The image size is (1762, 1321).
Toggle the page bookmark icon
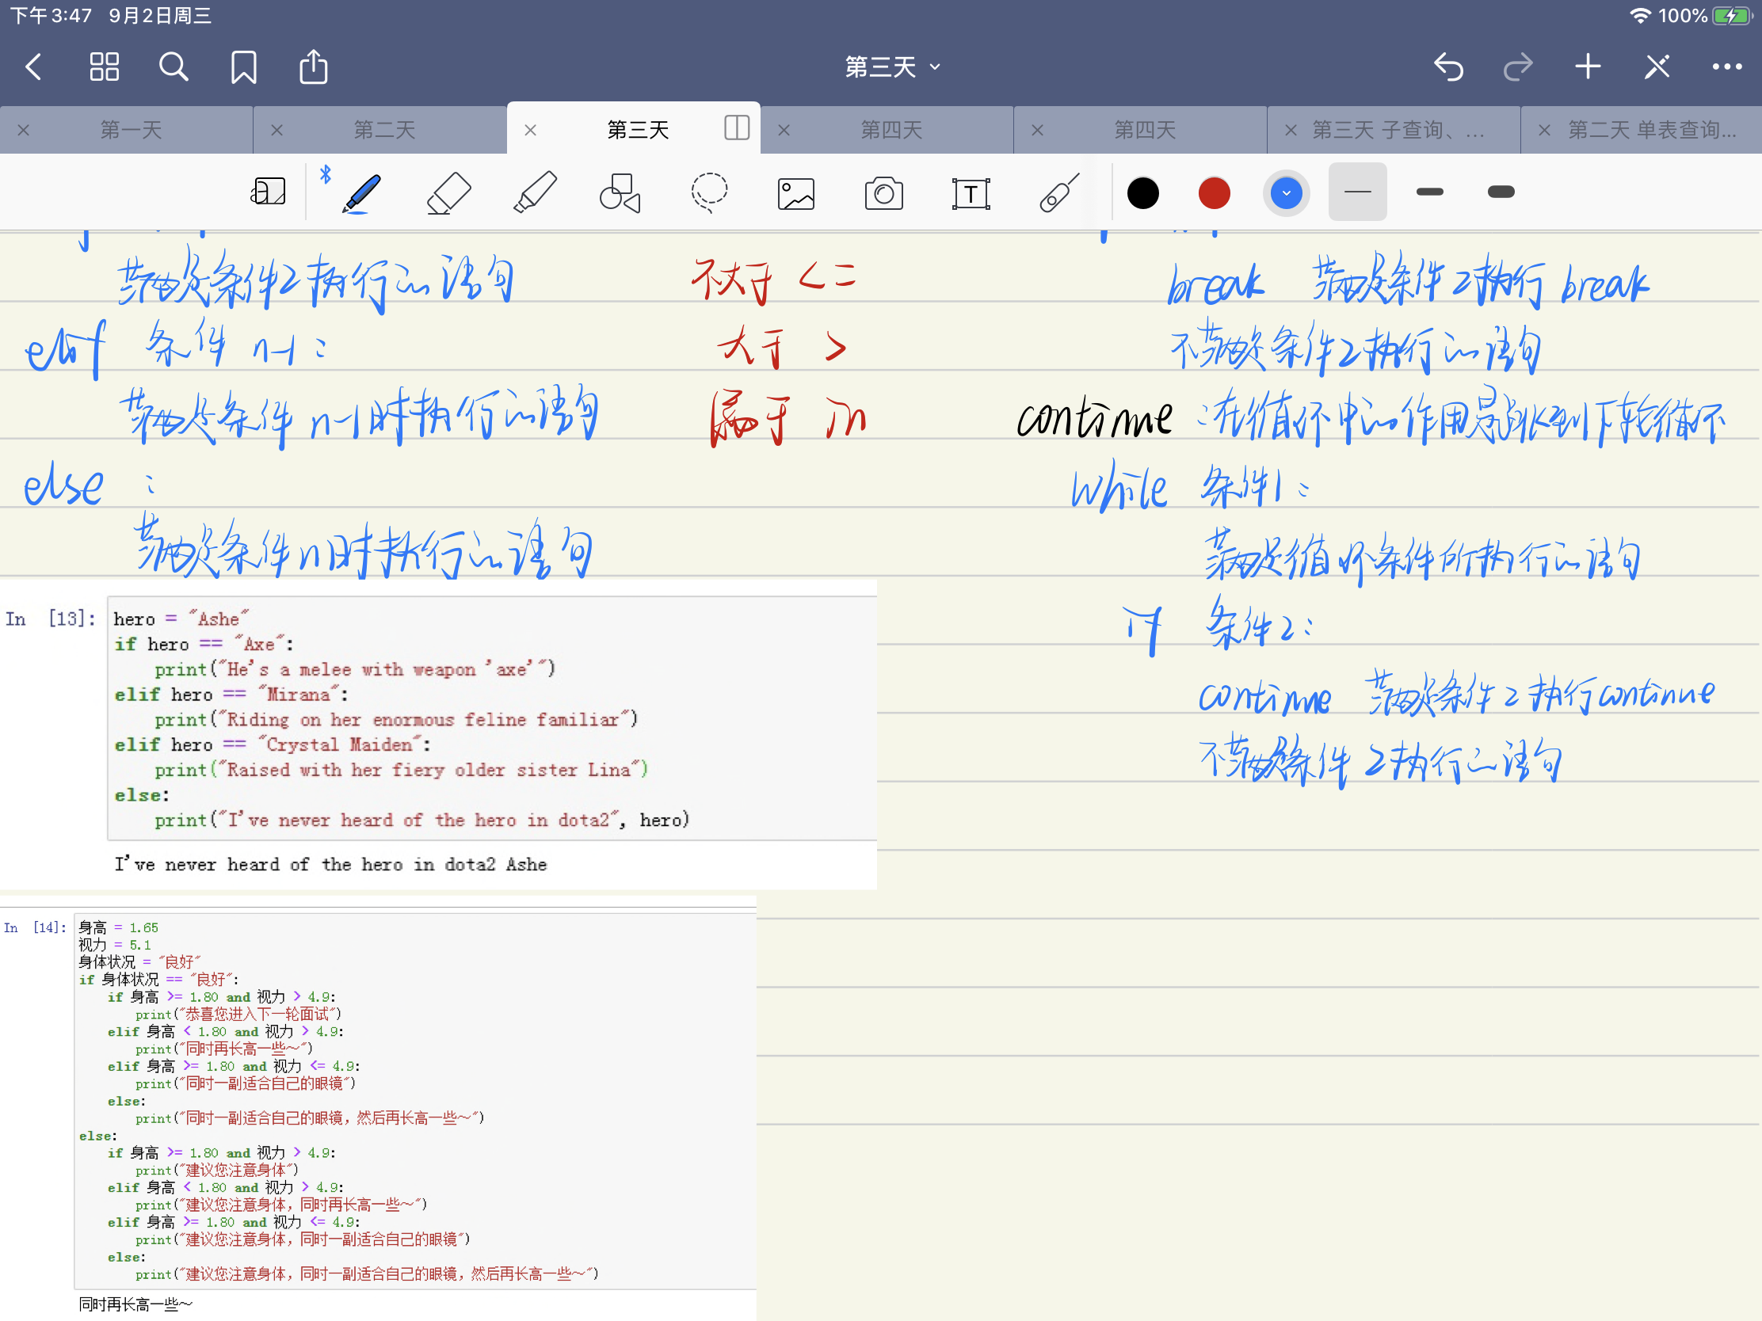pos(244,67)
